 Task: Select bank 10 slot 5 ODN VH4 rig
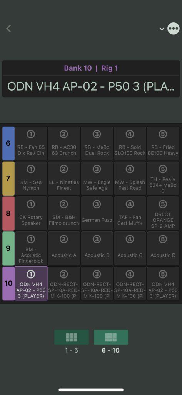[x=163, y=284]
